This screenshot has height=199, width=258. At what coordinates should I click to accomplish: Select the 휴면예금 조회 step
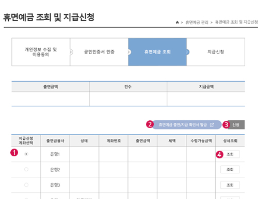click(x=157, y=52)
